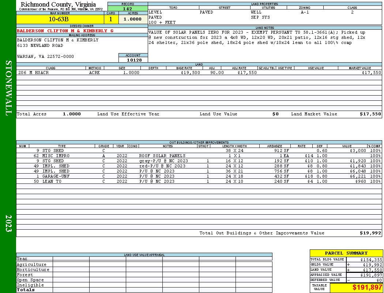Viewport: 384px width, 293px height.
Task: Click Richmond County, Virginia title
Action: 58,4
